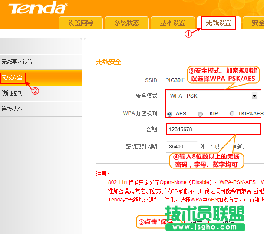Open 无线基本设置 in the sidebar

click(x=17, y=62)
